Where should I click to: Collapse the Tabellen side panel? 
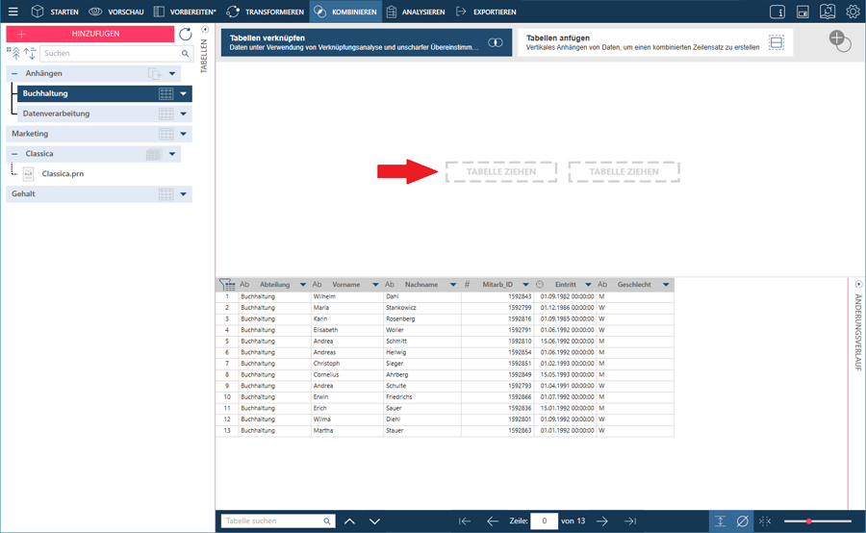[205, 30]
